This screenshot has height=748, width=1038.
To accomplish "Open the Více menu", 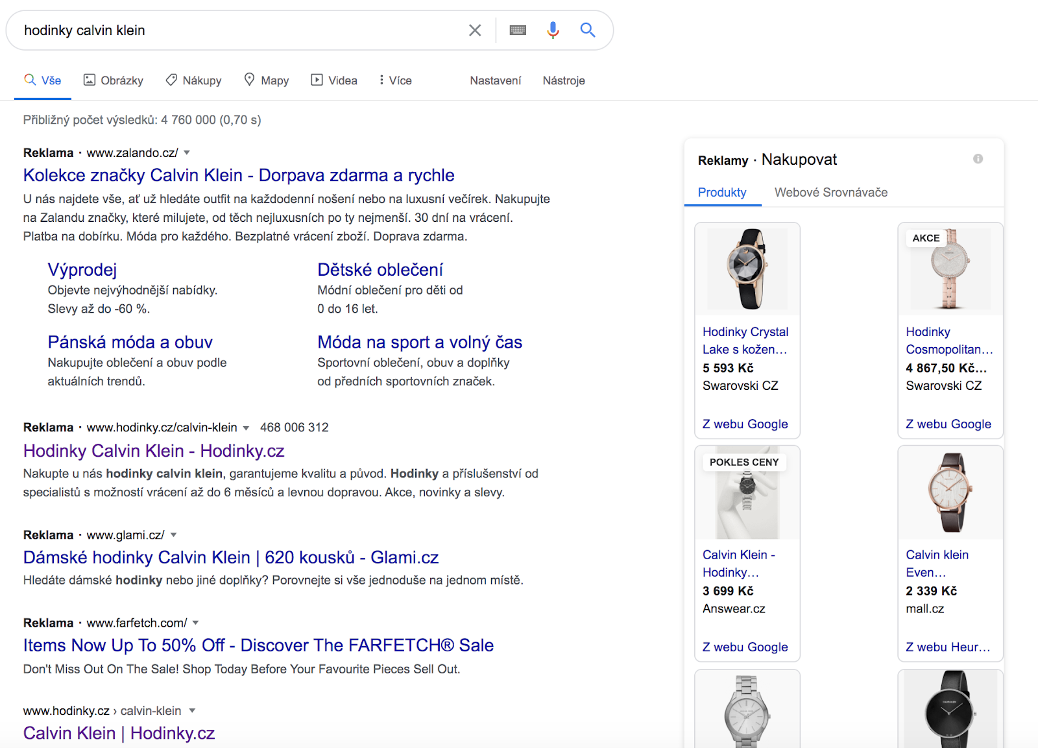I will 396,80.
